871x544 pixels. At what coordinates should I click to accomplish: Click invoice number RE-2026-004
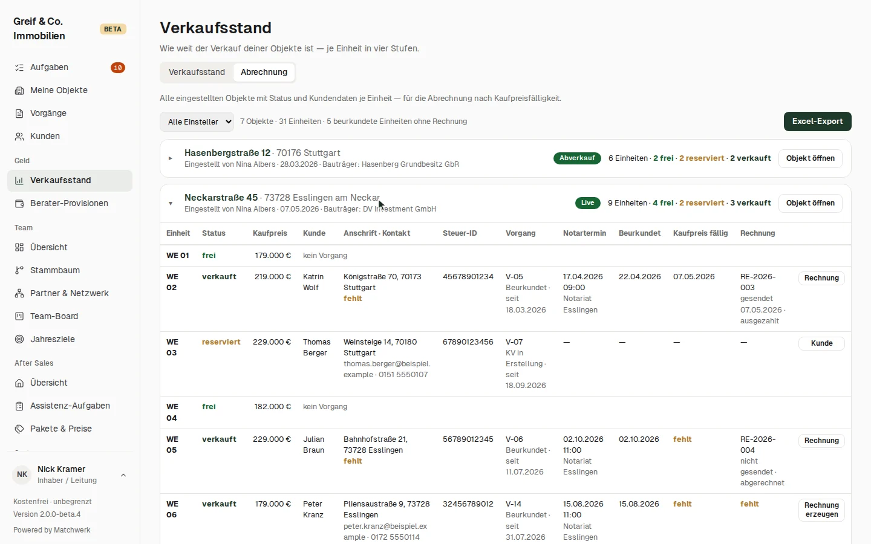(x=758, y=445)
